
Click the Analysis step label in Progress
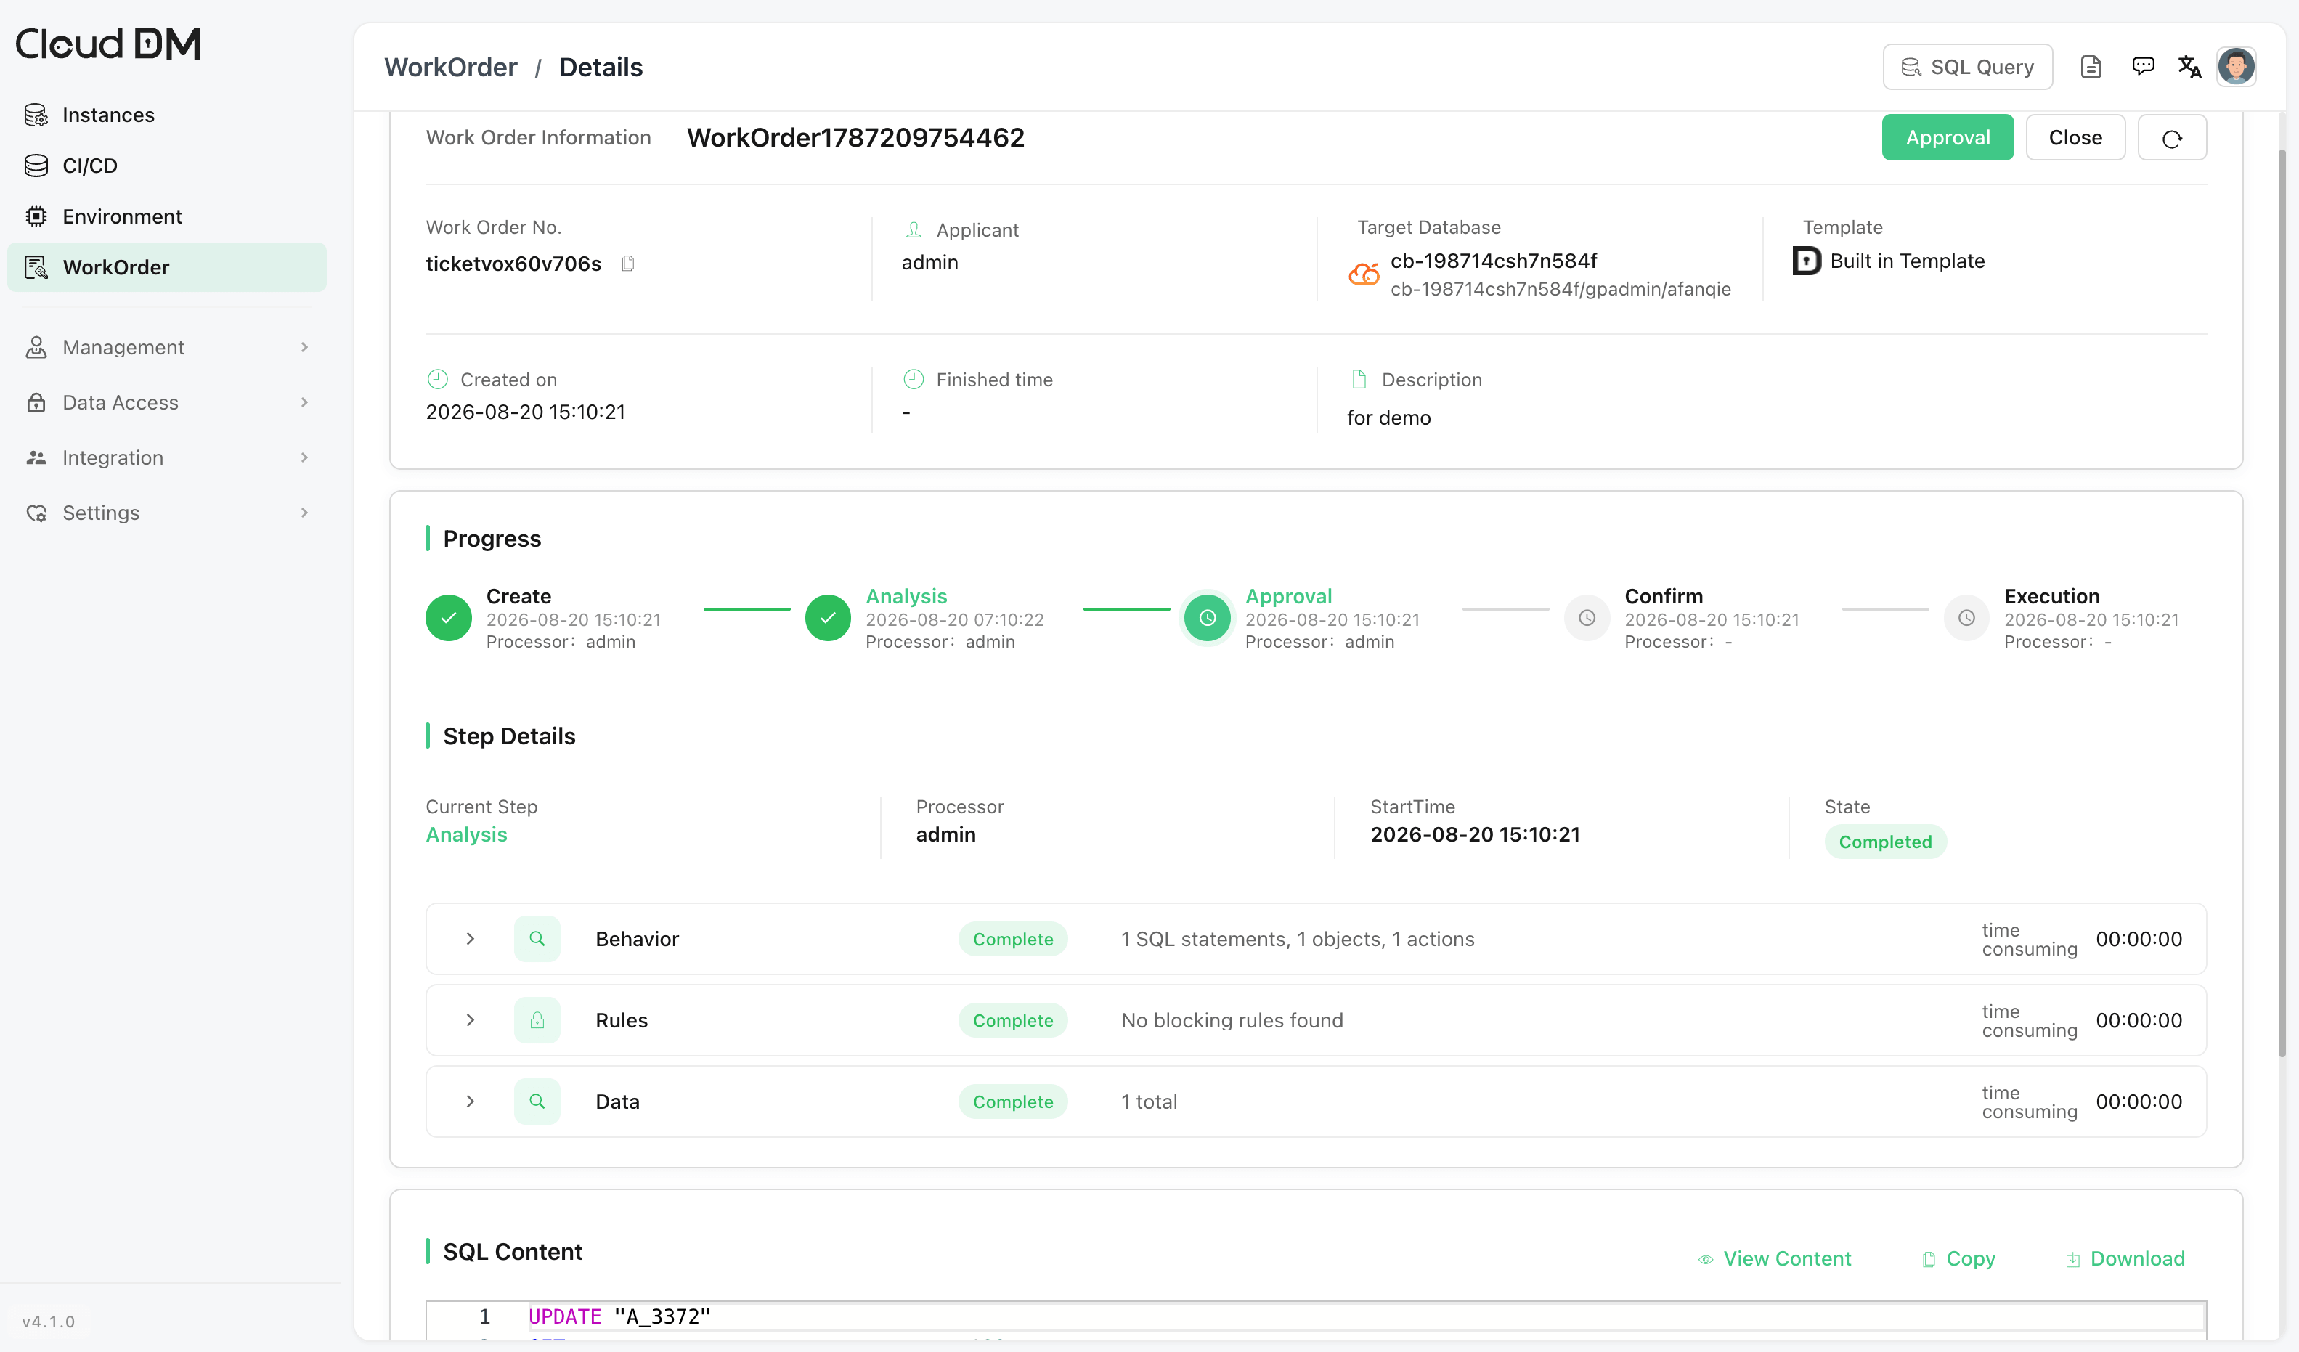[x=906, y=597]
